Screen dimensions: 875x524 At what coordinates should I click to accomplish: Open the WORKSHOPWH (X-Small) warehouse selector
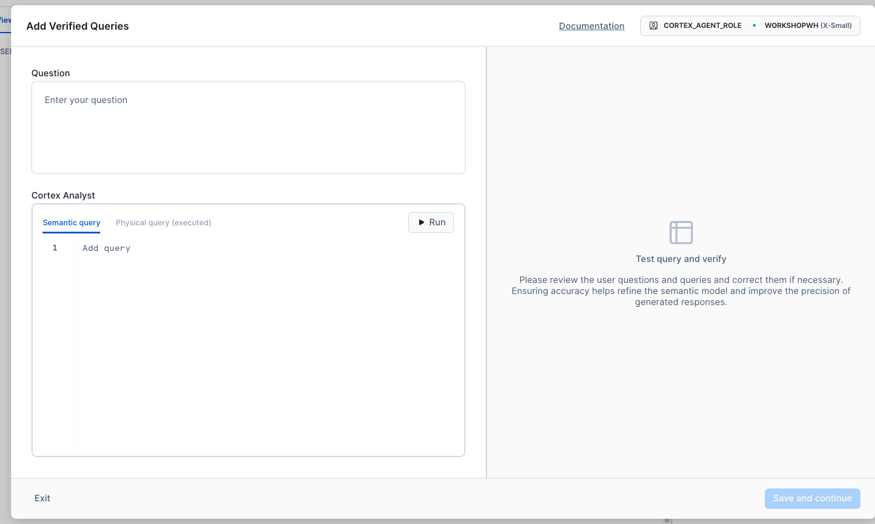pyautogui.click(x=807, y=26)
